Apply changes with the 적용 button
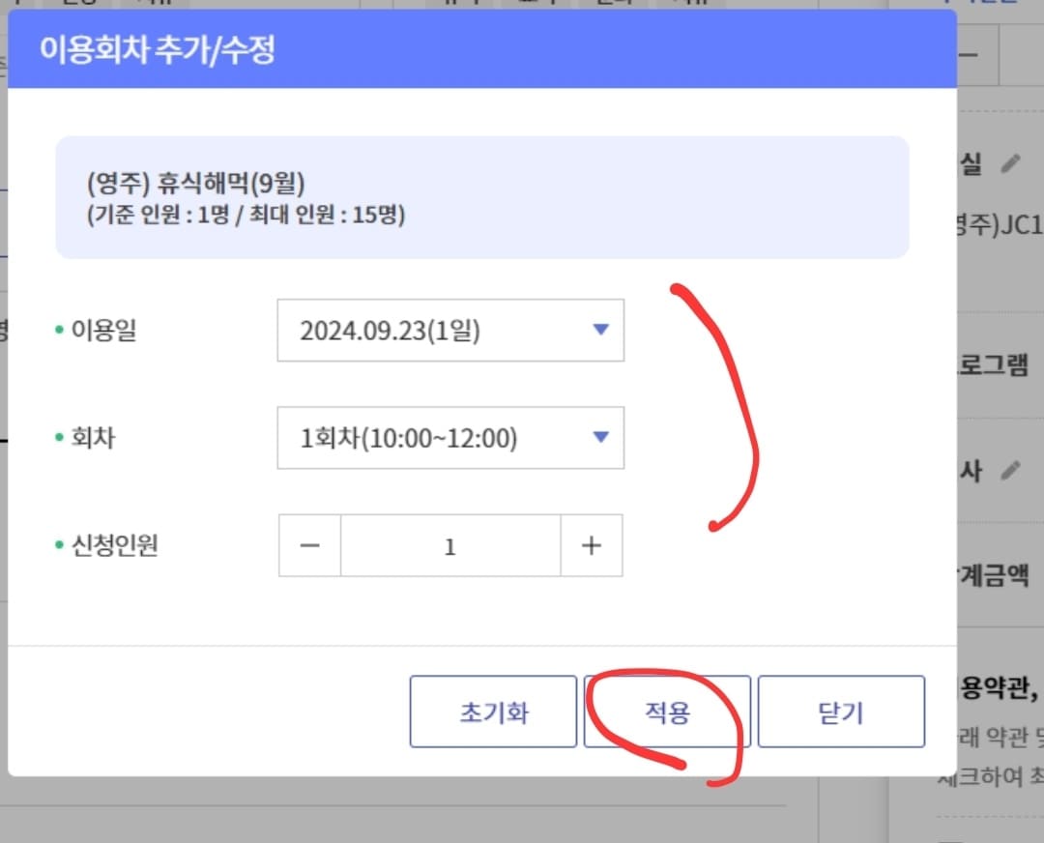Viewport: 1044px width, 843px height. (x=667, y=711)
